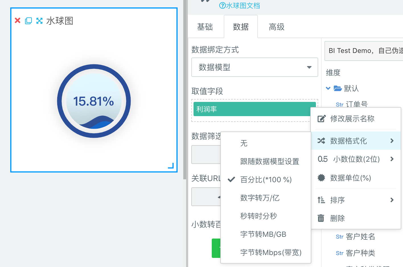Image resolution: width=403 pixels, height=267 pixels.
Task: Open the 小数位数(2位) submenu
Action: (356, 159)
